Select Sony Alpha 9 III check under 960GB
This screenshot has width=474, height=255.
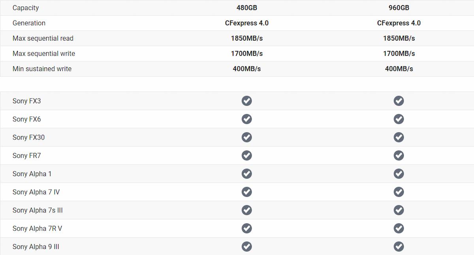click(399, 247)
